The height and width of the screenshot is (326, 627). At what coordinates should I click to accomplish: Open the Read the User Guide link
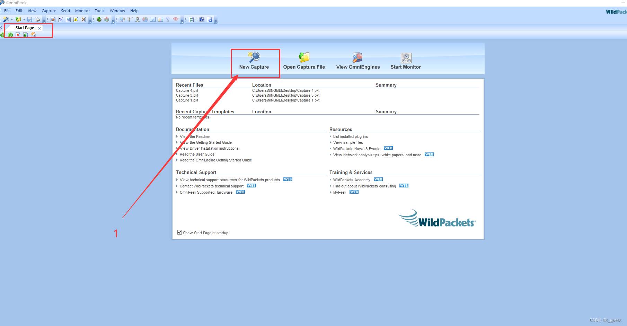[197, 154]
